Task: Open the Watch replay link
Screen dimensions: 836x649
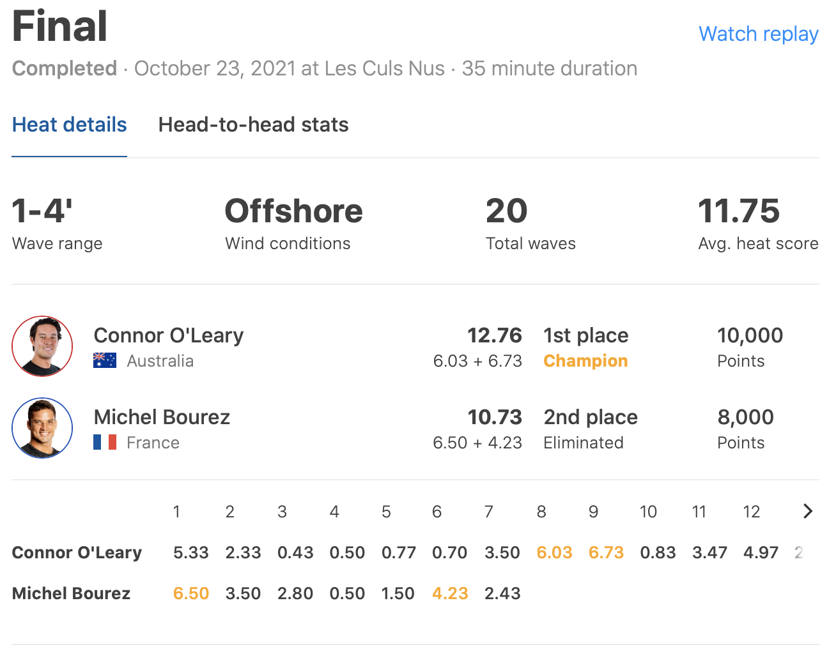Action: point(758,34)
